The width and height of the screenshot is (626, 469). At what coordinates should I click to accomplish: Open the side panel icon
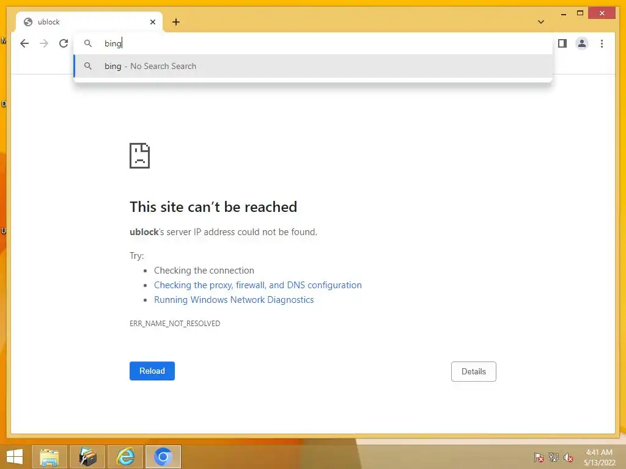562,43
